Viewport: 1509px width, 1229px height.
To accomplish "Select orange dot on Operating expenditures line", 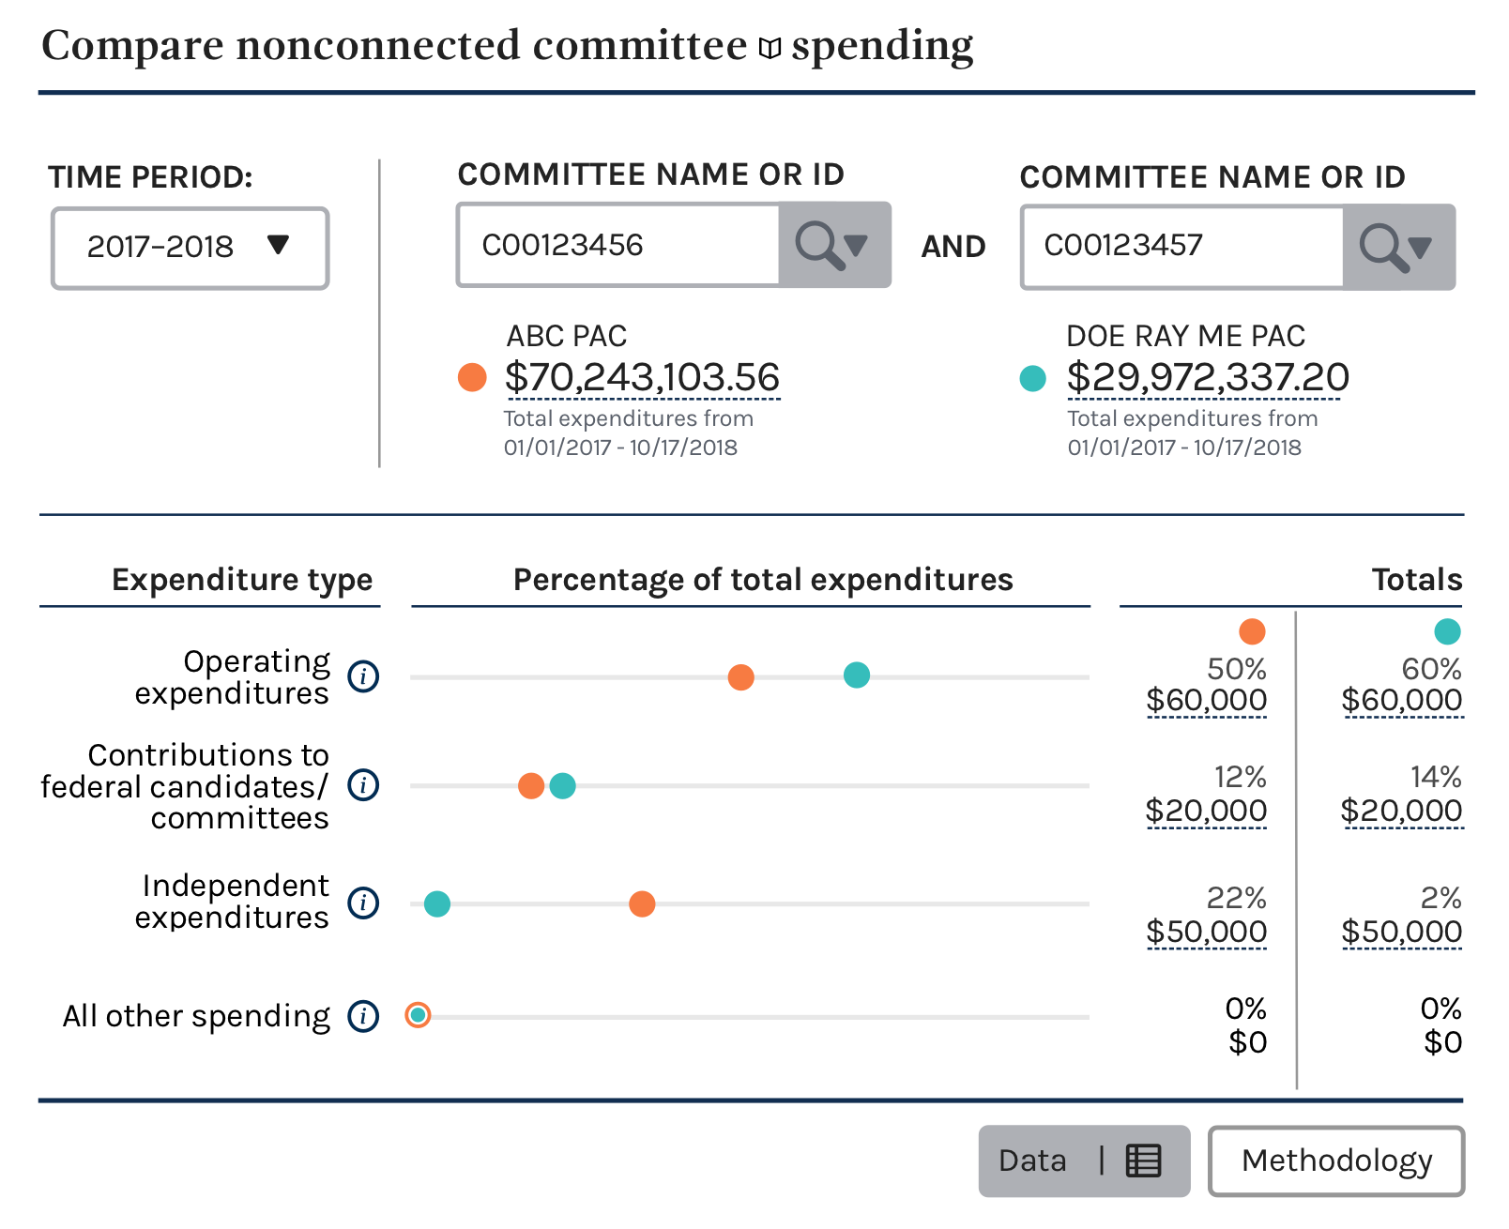I will pos(740,677).
